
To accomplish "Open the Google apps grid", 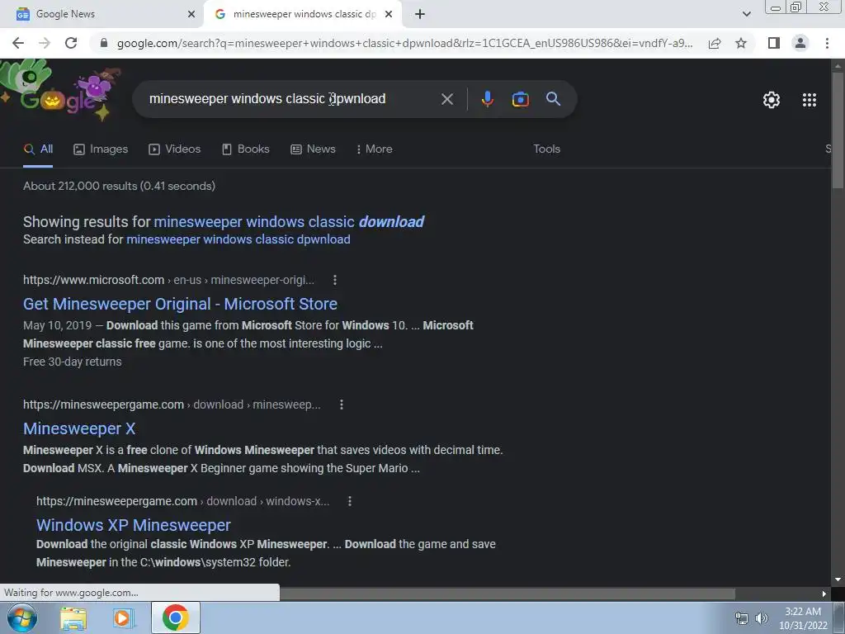I will coord(809,100).
